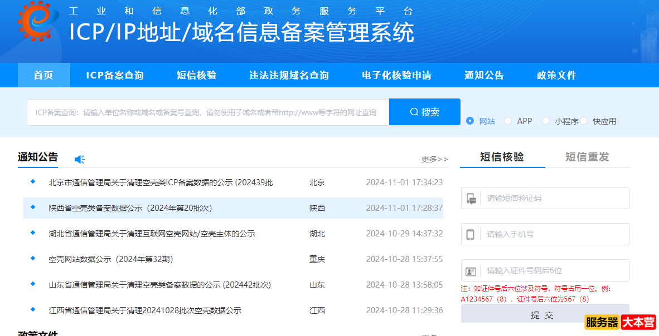The height and width of the screenshot is (336, 659).
Task: Select the 网站 radio button
Action: pos(470,121)
